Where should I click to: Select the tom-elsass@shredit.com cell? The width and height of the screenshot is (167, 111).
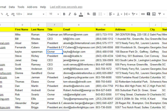(x=79, y=82)
